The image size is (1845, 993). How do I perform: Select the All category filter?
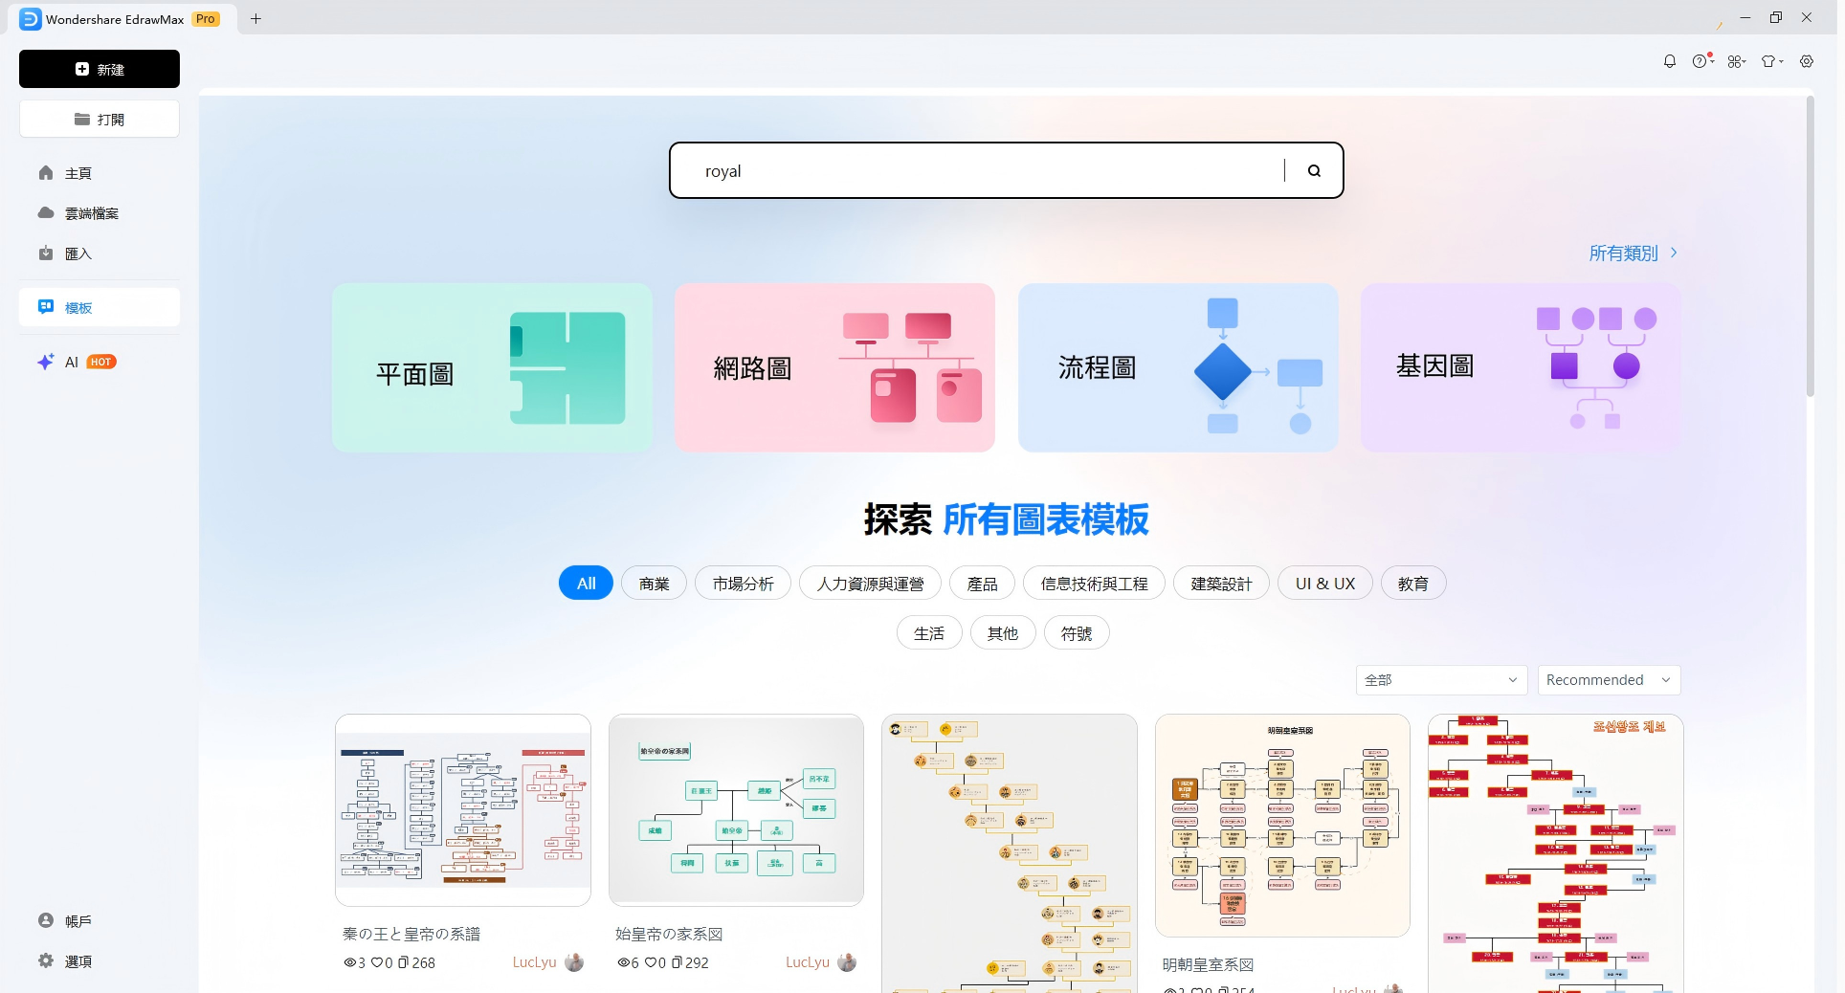click(585, 583)
